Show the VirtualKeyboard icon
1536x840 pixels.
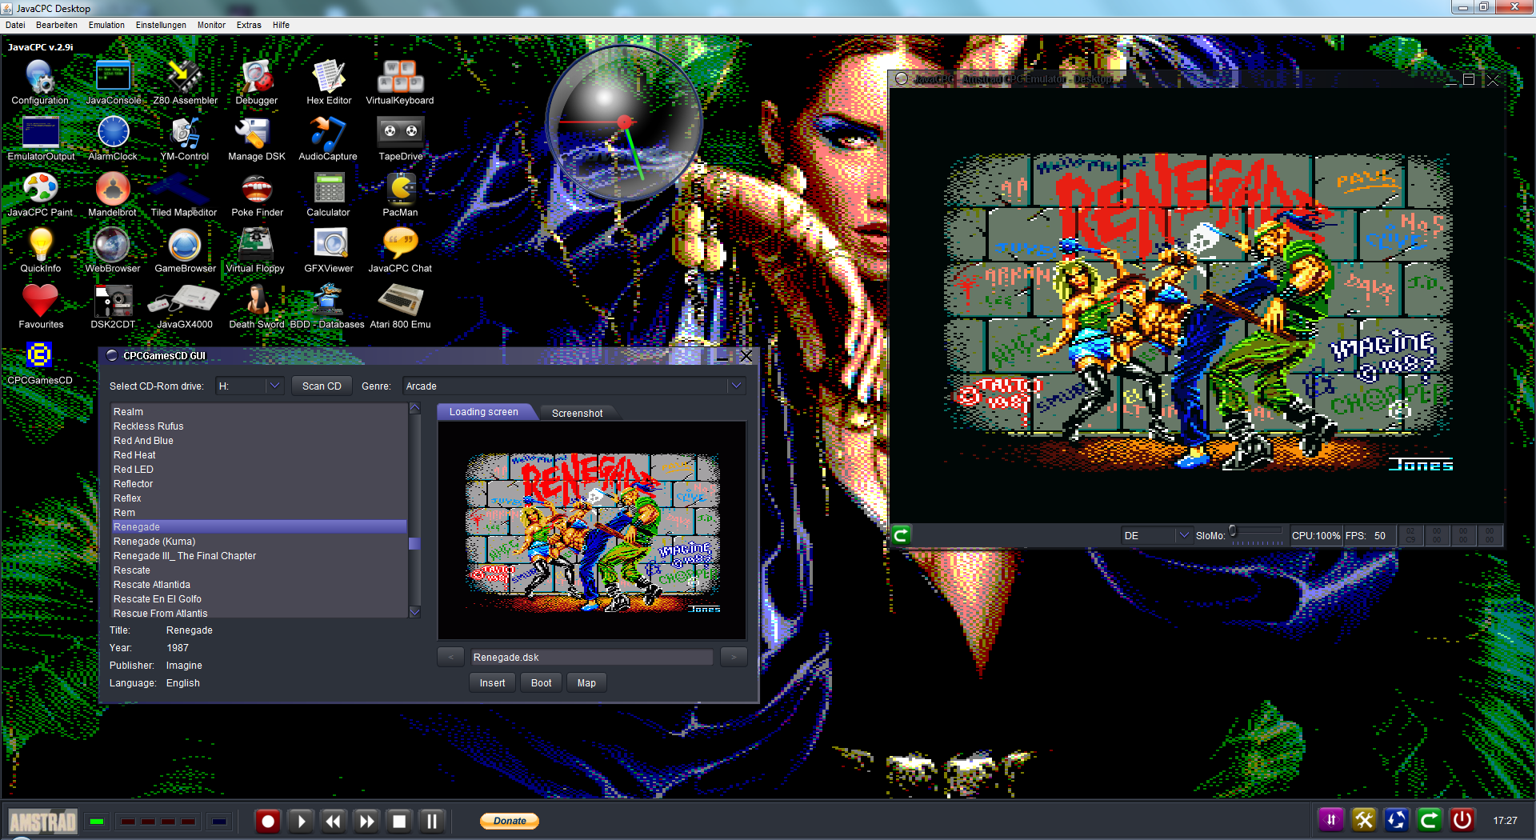(x=400, y=82)
